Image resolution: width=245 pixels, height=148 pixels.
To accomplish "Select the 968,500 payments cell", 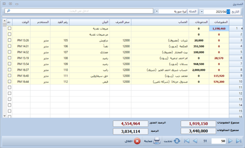I will 199,64.
